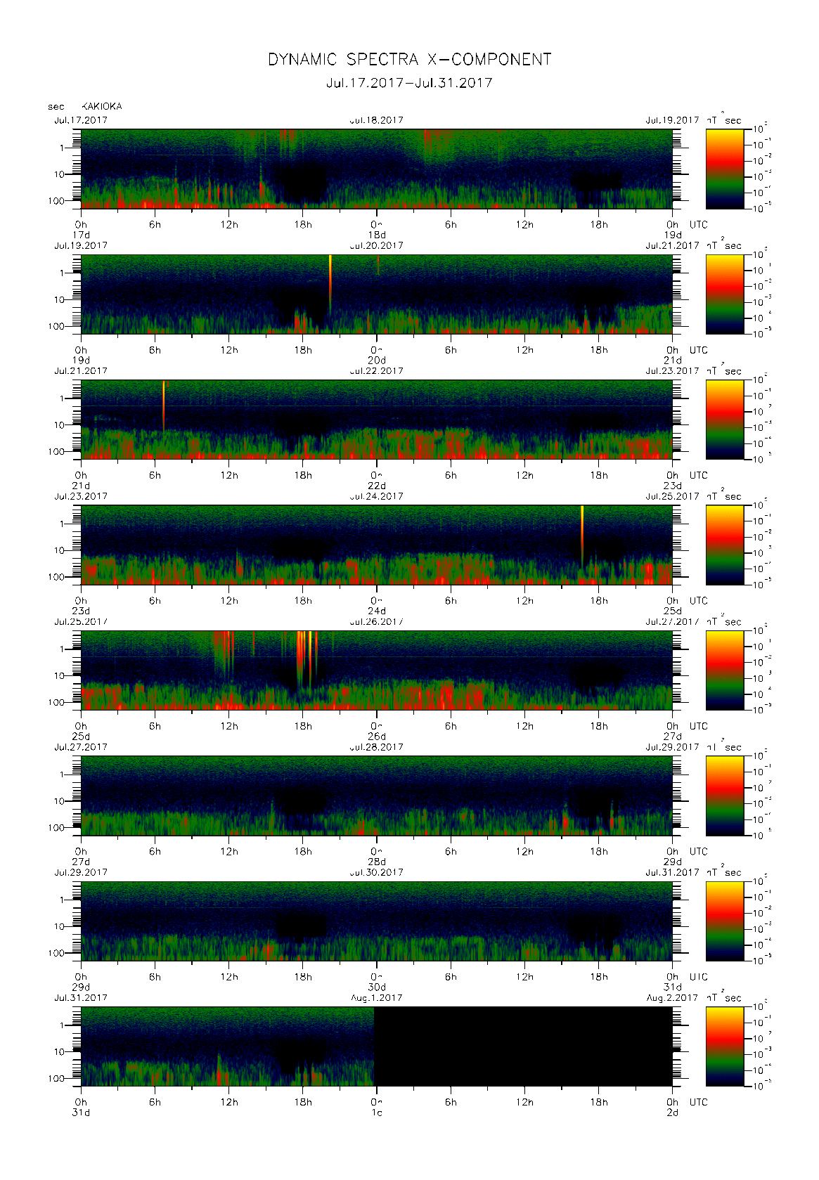Click the colorbar beside the bottom spectrogram
This screenshot has width=819, height=1180.
coord(724,1046)
